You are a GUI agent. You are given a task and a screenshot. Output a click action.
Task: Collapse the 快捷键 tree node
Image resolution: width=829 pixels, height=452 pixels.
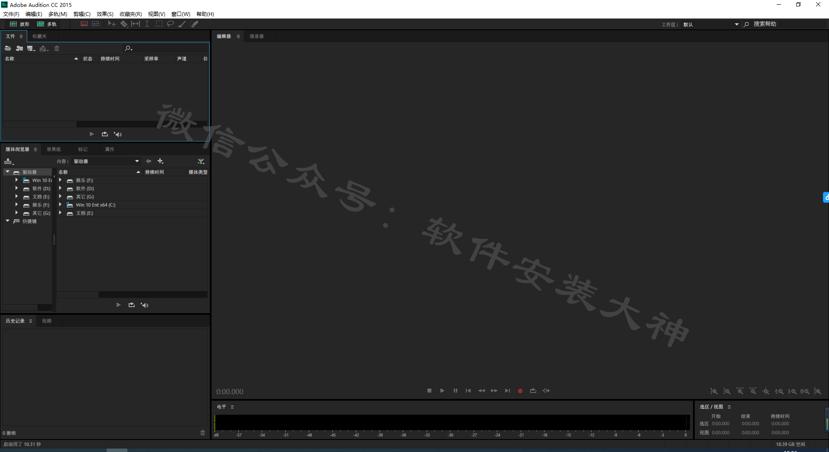coord(7,221)
